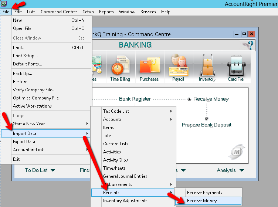Open the Payroll command centre icon
The height and width of the screenshot is (207, 278).
pos(178,67)
